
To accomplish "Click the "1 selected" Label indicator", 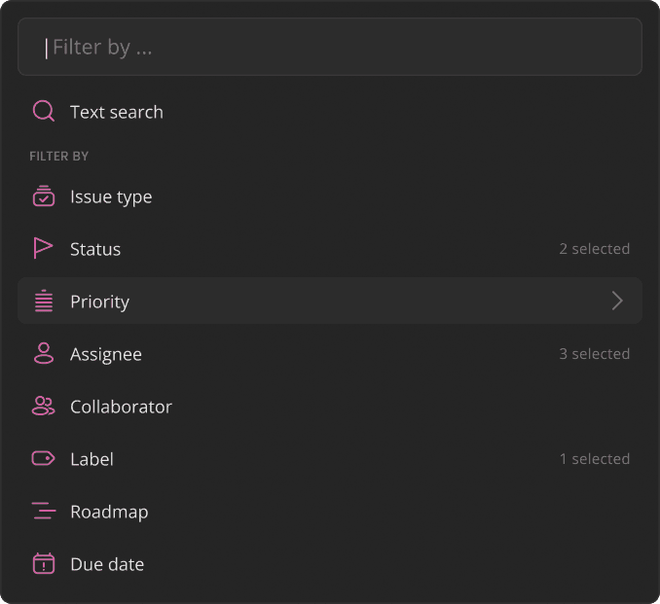I will click(594, 459).
